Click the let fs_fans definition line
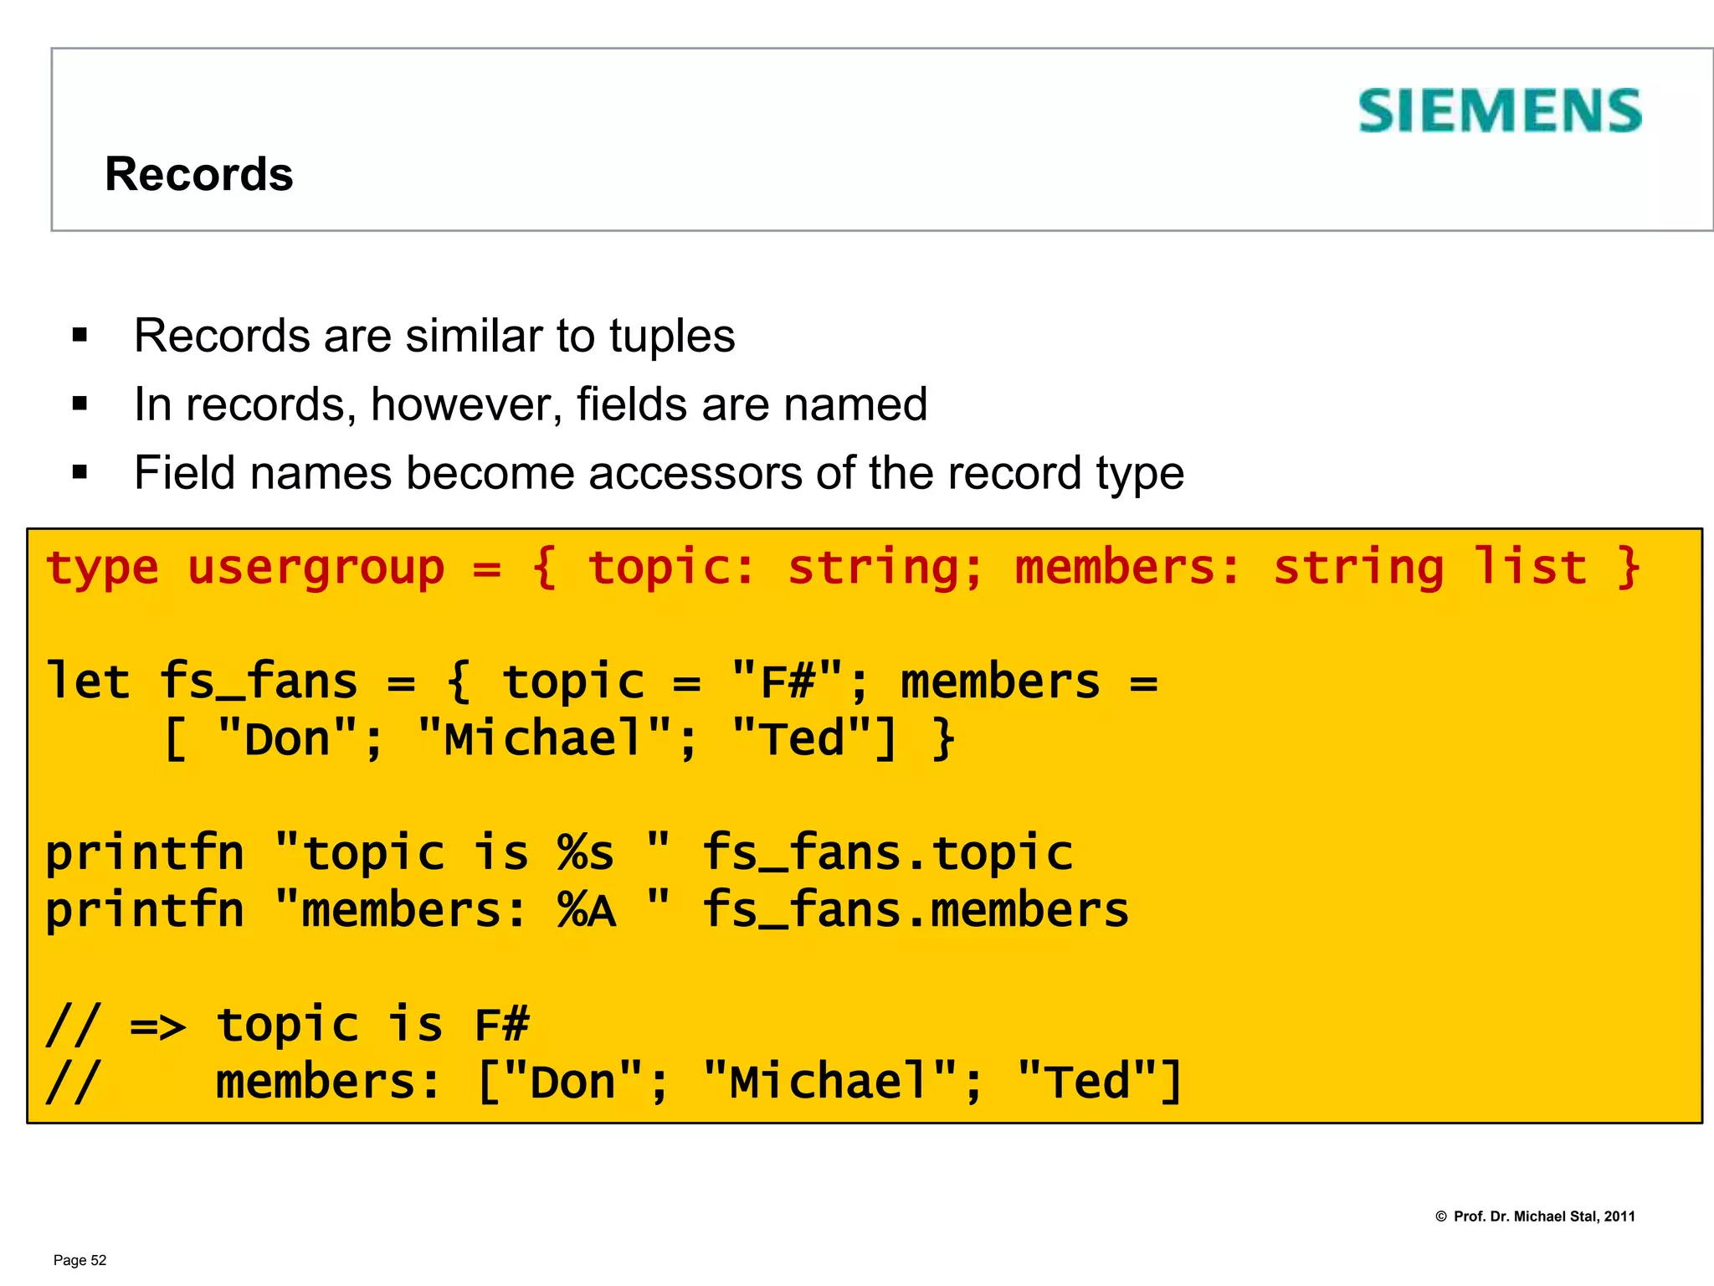 pyautogui.click(x=602, y=682)
